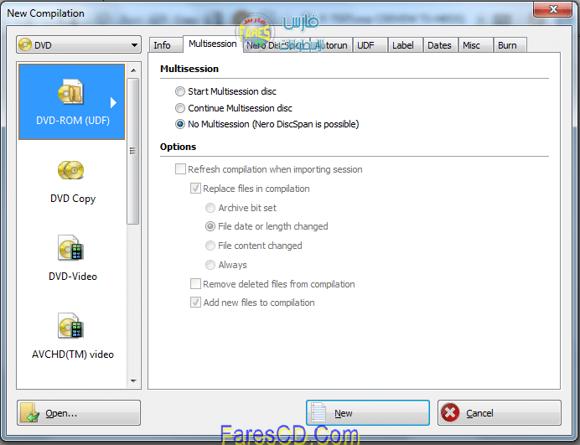Click the New button
The image size is (580, 445).
click(x=368, y=413)
